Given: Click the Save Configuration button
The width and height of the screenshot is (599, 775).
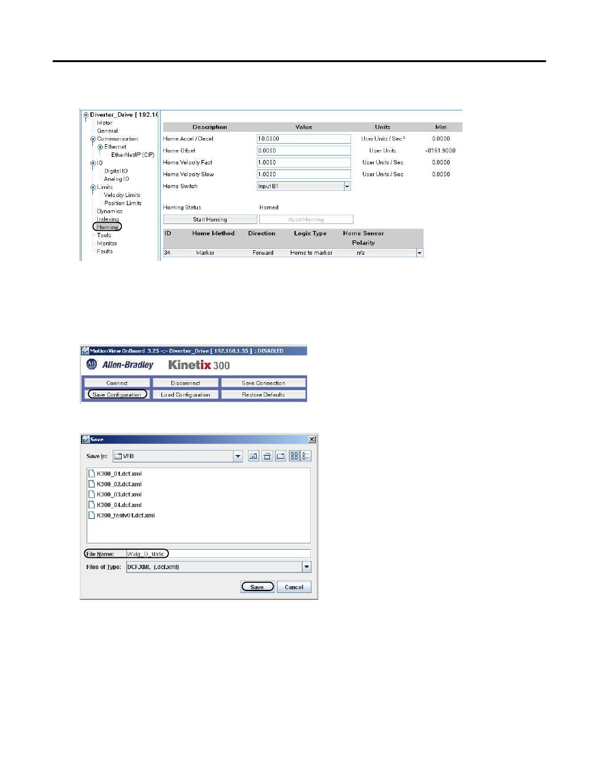Looking at the screenshot, I should point(117,395).
